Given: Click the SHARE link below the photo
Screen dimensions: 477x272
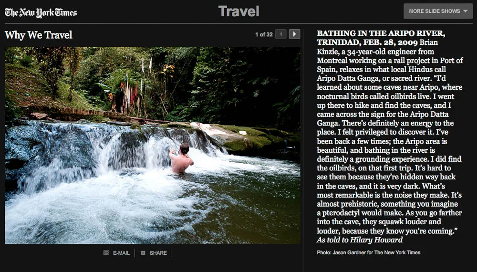Looking at the screenshot, I should click(158, 253).
